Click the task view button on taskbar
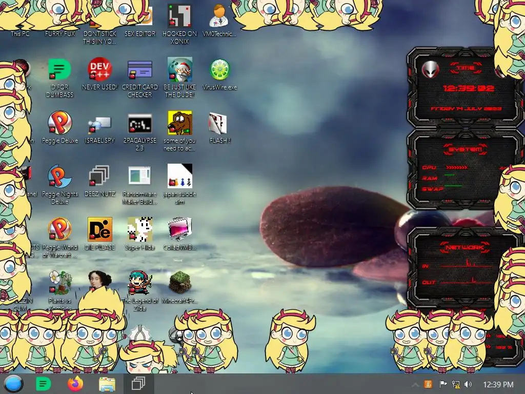Screen dimensions: 525x394 point(138,384)
